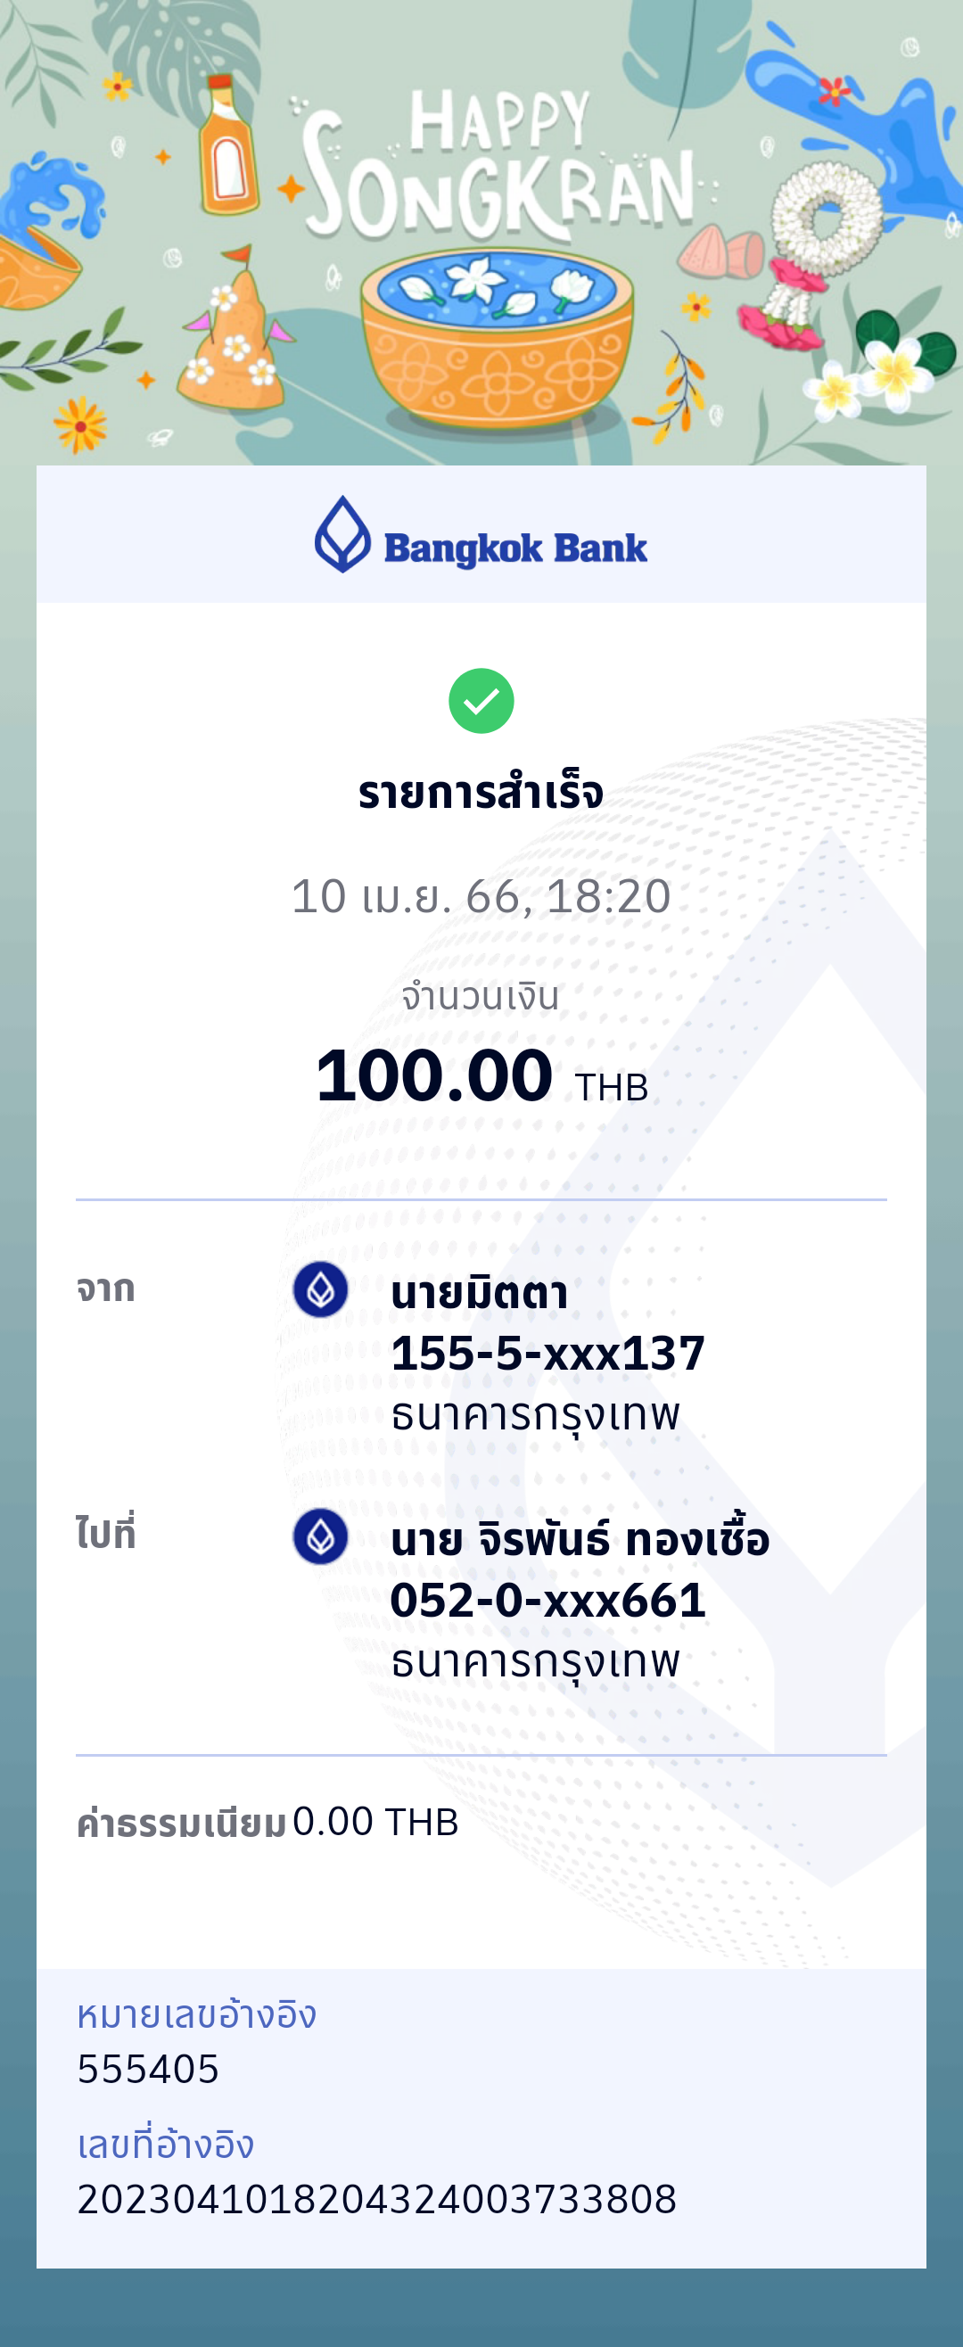The height and width of the screenshot is (2347, 963).
Task: Click the long transaction reference 2023041018204324003733808
Action: coord(377,2198)
